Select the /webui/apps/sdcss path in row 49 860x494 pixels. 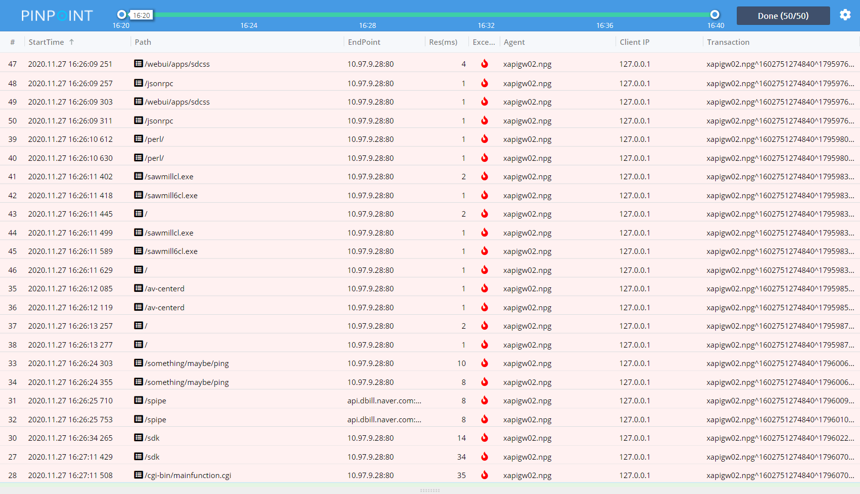point(177,102)
